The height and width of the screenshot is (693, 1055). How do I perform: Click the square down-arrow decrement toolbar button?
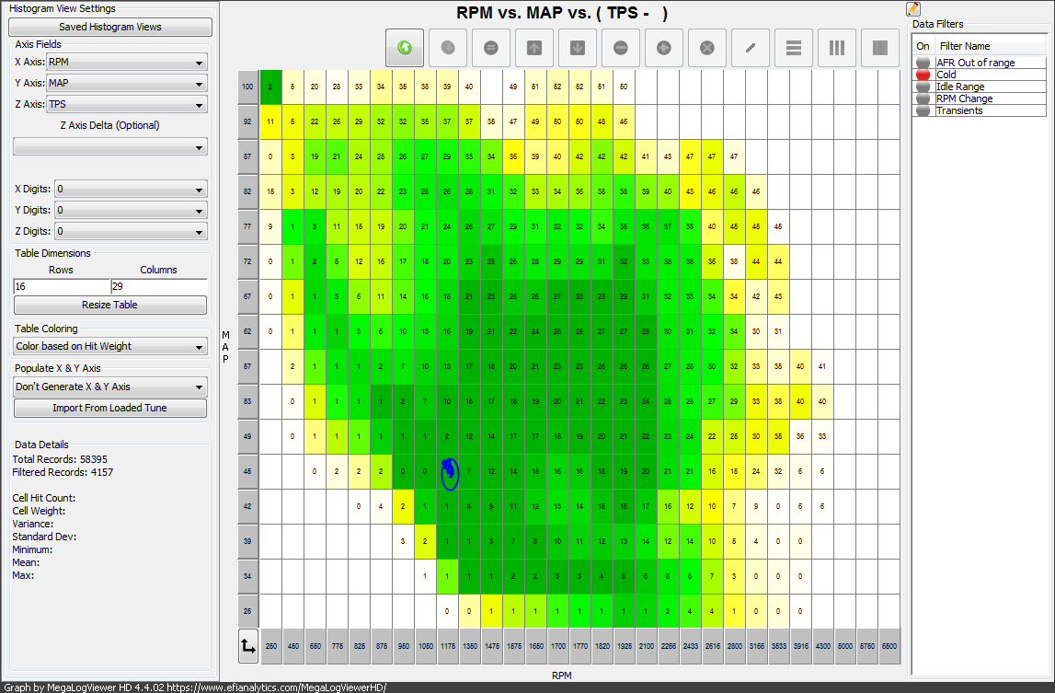pyautogui.click(x=578, y=48)
